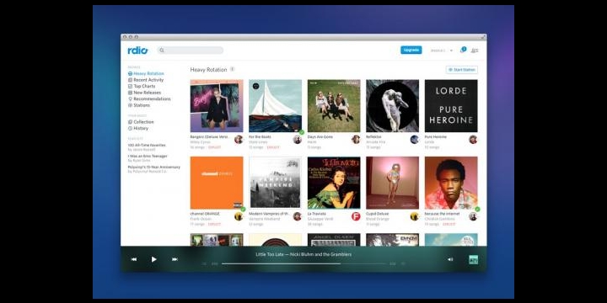Viewport: 607px width, 303px height.
Task: Click the Little Too Late track title
Action: point(271,254)
